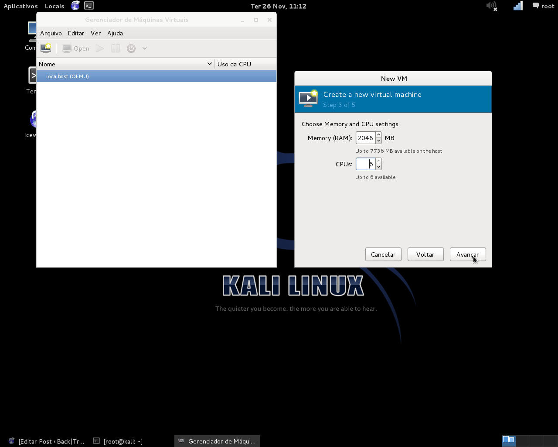The height and width of the screenshot is (447, 558).
Task: Click the power Shutdown toolbar icon
Action: [x=131, y=48]
